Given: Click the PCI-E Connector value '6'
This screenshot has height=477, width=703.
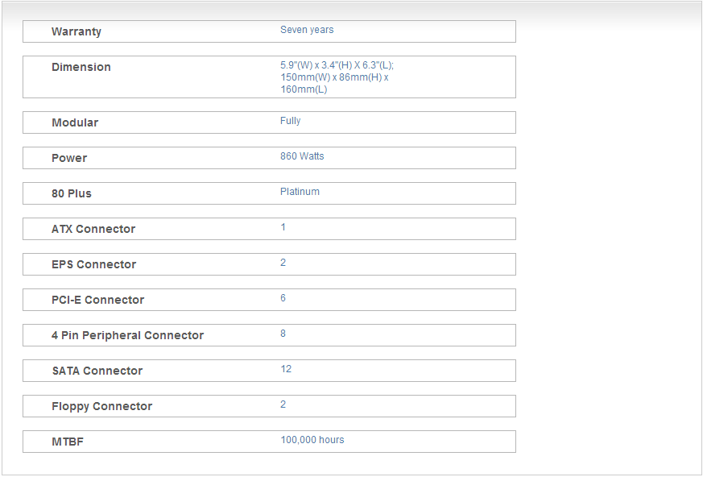Looking at the screenshot, I should tap(283, 298).
